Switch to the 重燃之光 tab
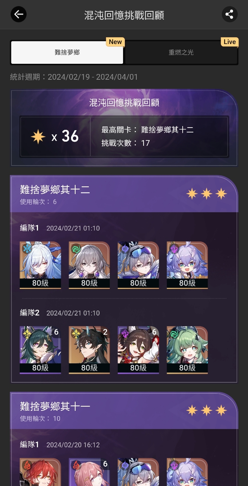The height and width of the screenshot is (486, 248). tap(181, 52)
